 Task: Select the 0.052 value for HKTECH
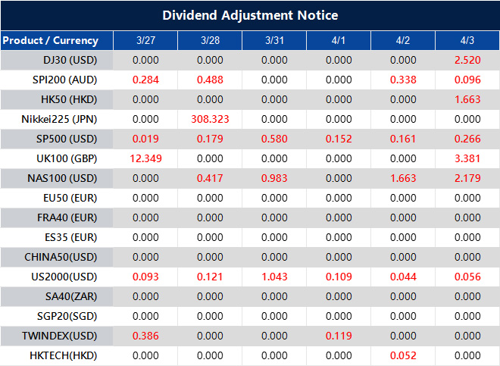pos(403,355)
